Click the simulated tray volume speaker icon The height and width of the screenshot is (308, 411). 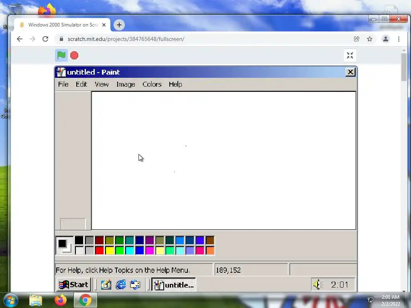(x=317, y=284)
